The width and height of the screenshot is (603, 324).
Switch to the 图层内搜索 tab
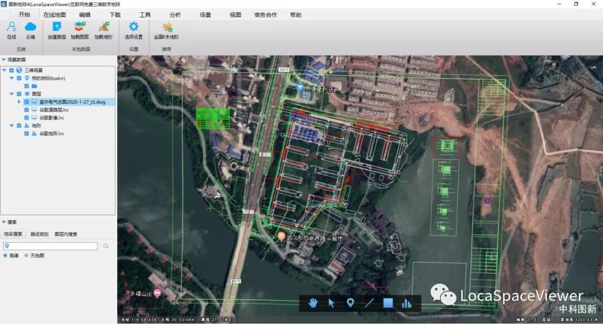(66, 234)
